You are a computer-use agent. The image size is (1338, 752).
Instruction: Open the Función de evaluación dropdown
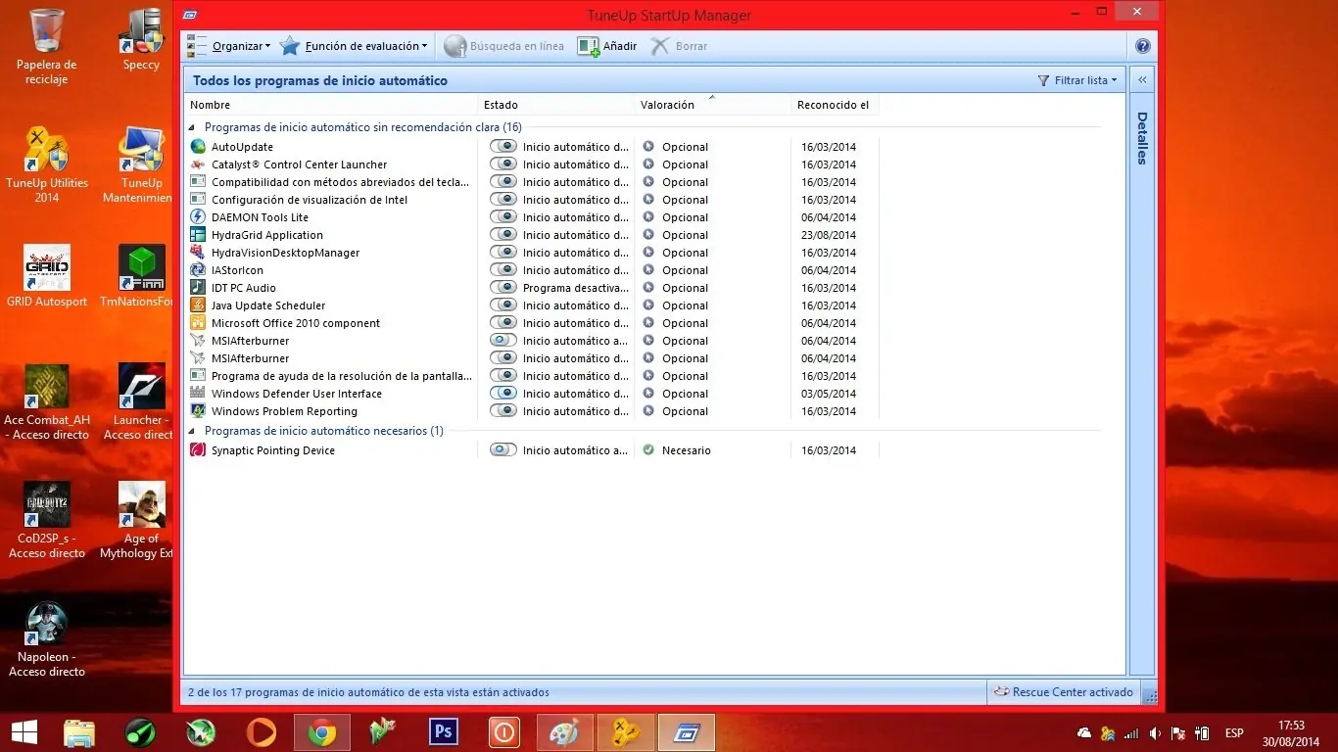[354, 46]
